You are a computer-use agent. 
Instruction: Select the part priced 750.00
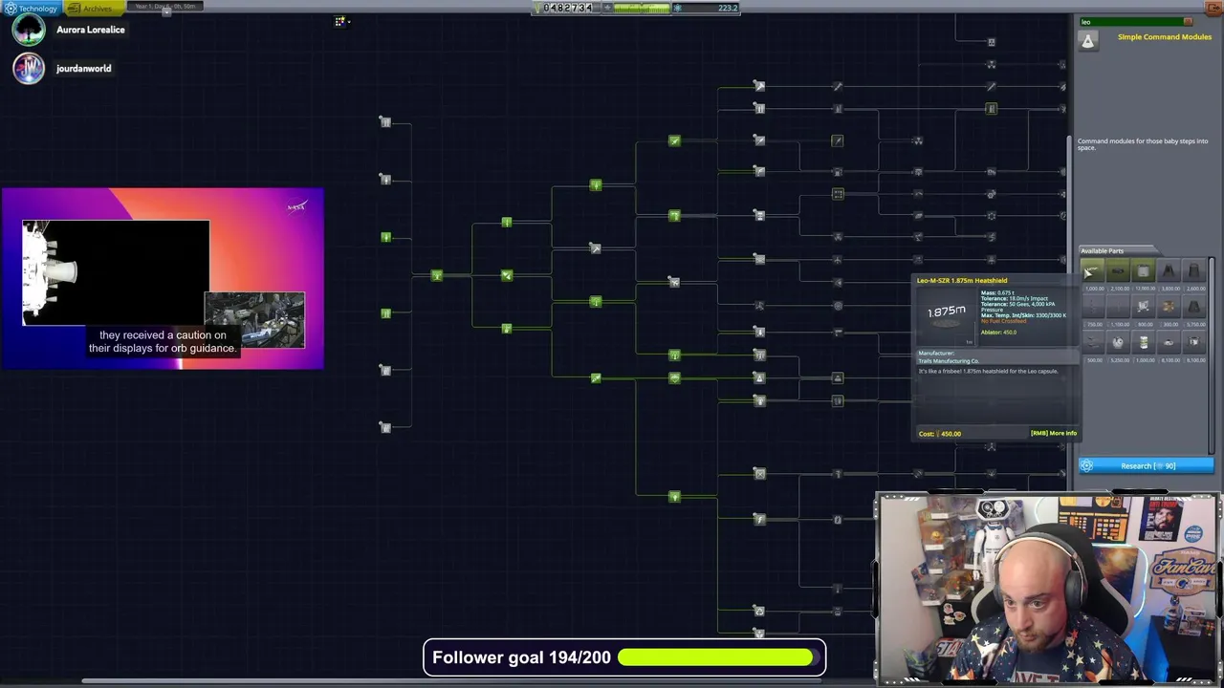coord(1092,306)
